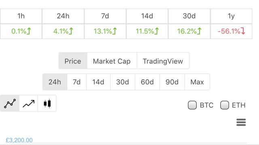259x145 pixels.
Task: Switch to the Market Cap tab
Action: tap(112, 61)
